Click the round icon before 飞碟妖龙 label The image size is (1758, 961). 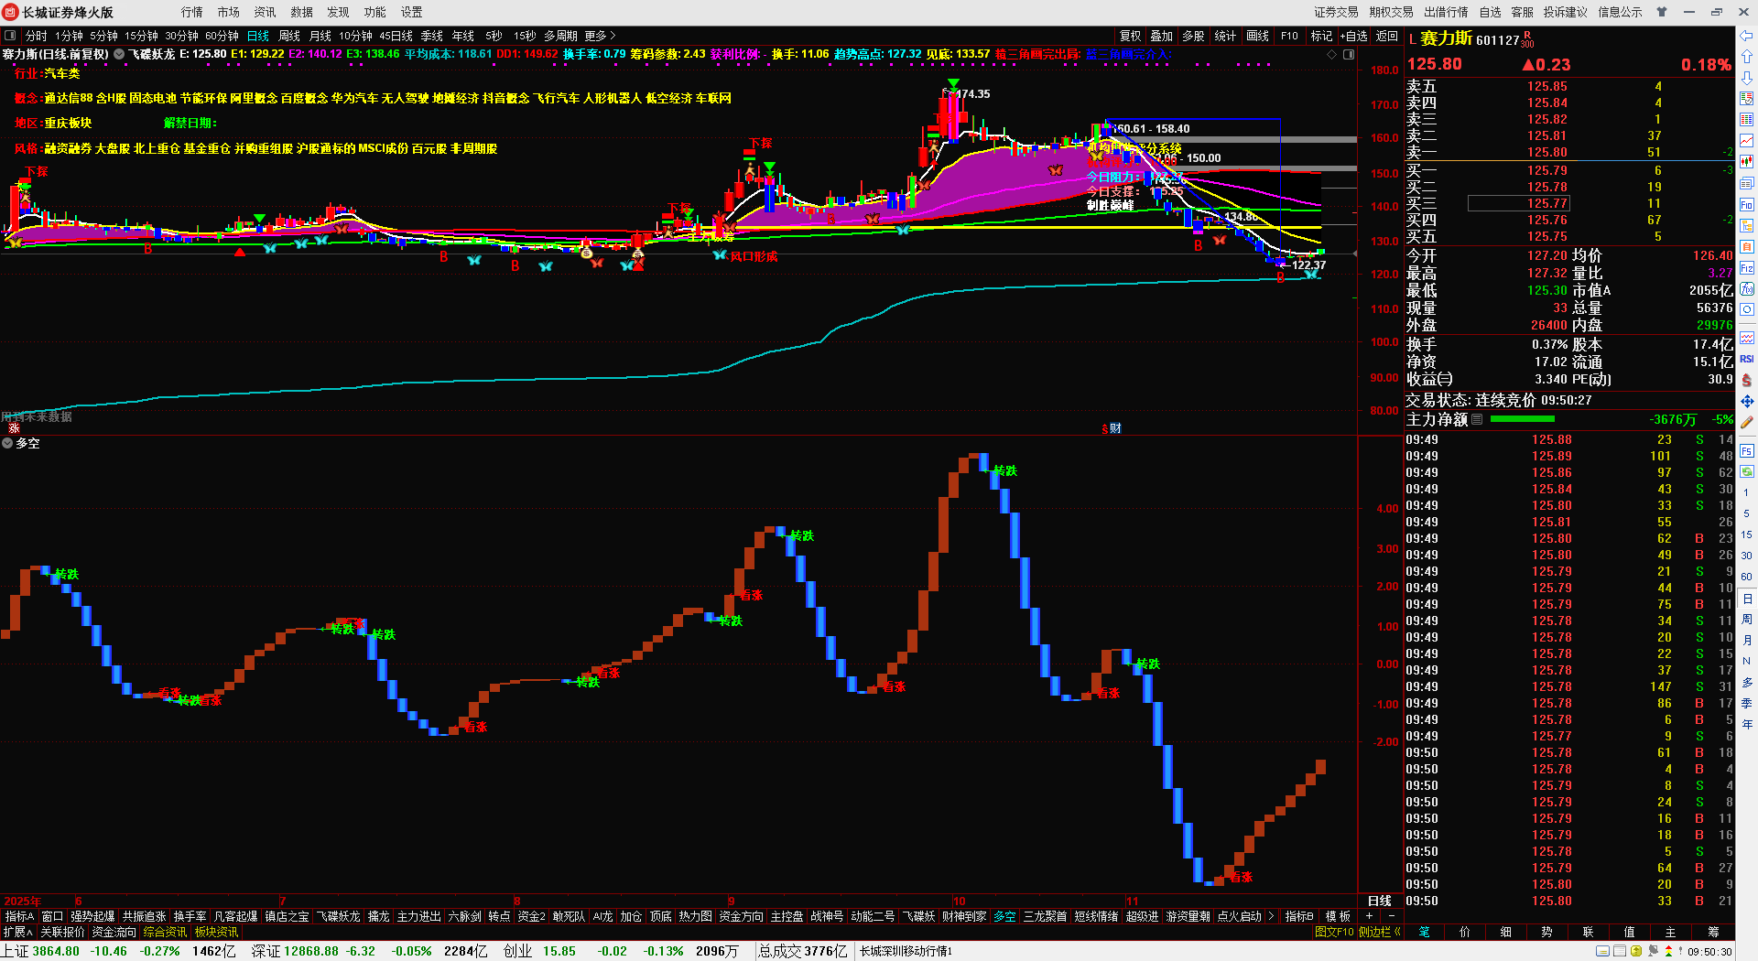click(x=119, y=55)
